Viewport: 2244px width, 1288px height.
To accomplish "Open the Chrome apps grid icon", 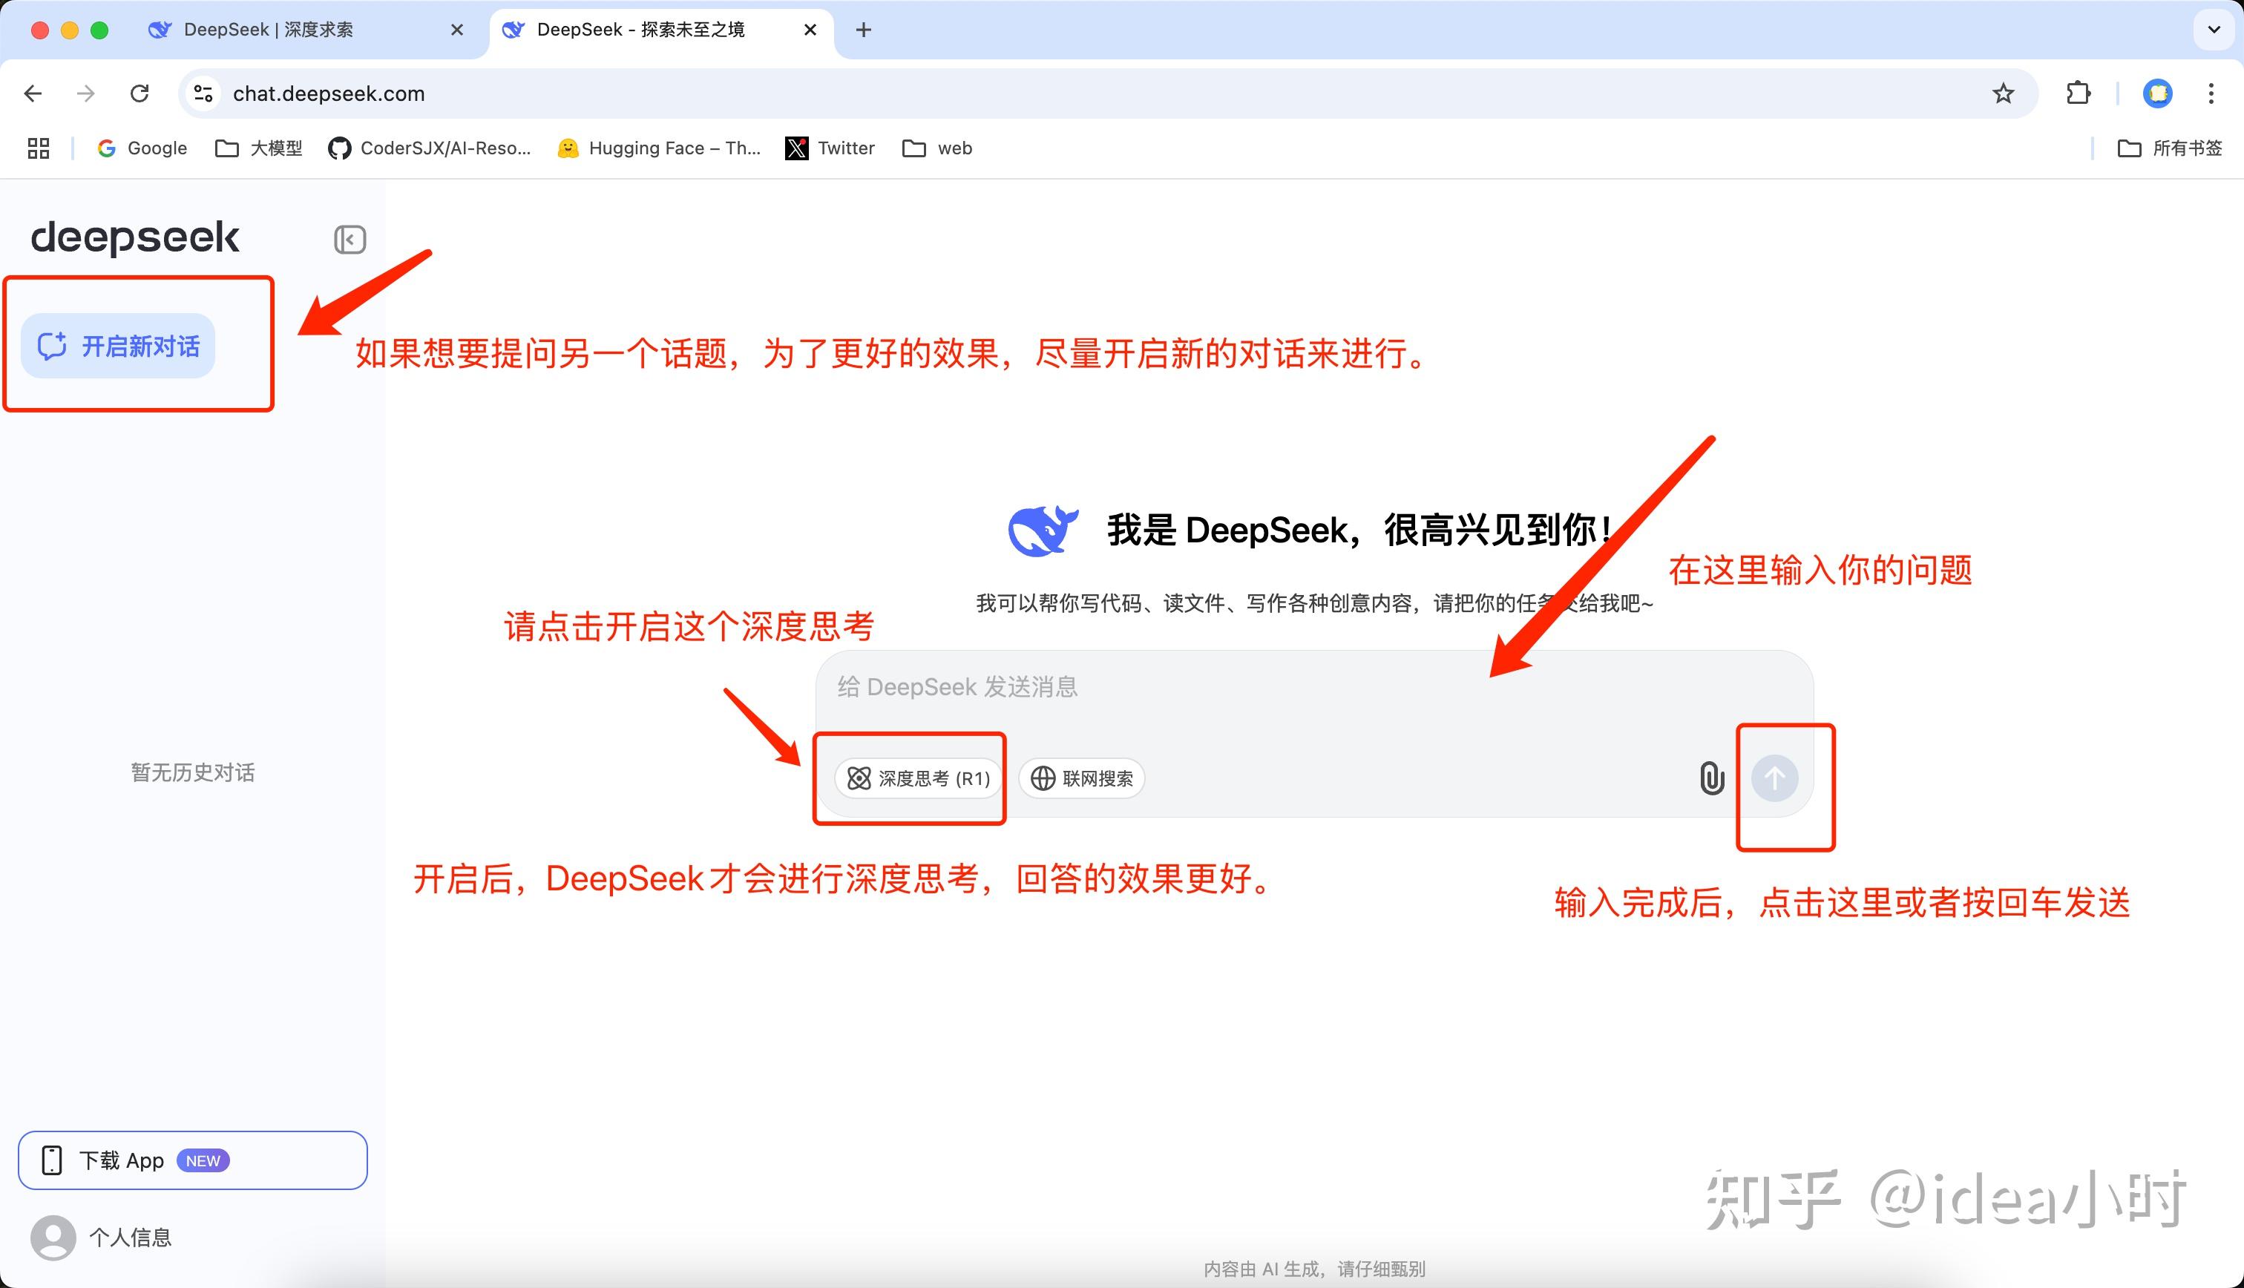I will [38, 148].
